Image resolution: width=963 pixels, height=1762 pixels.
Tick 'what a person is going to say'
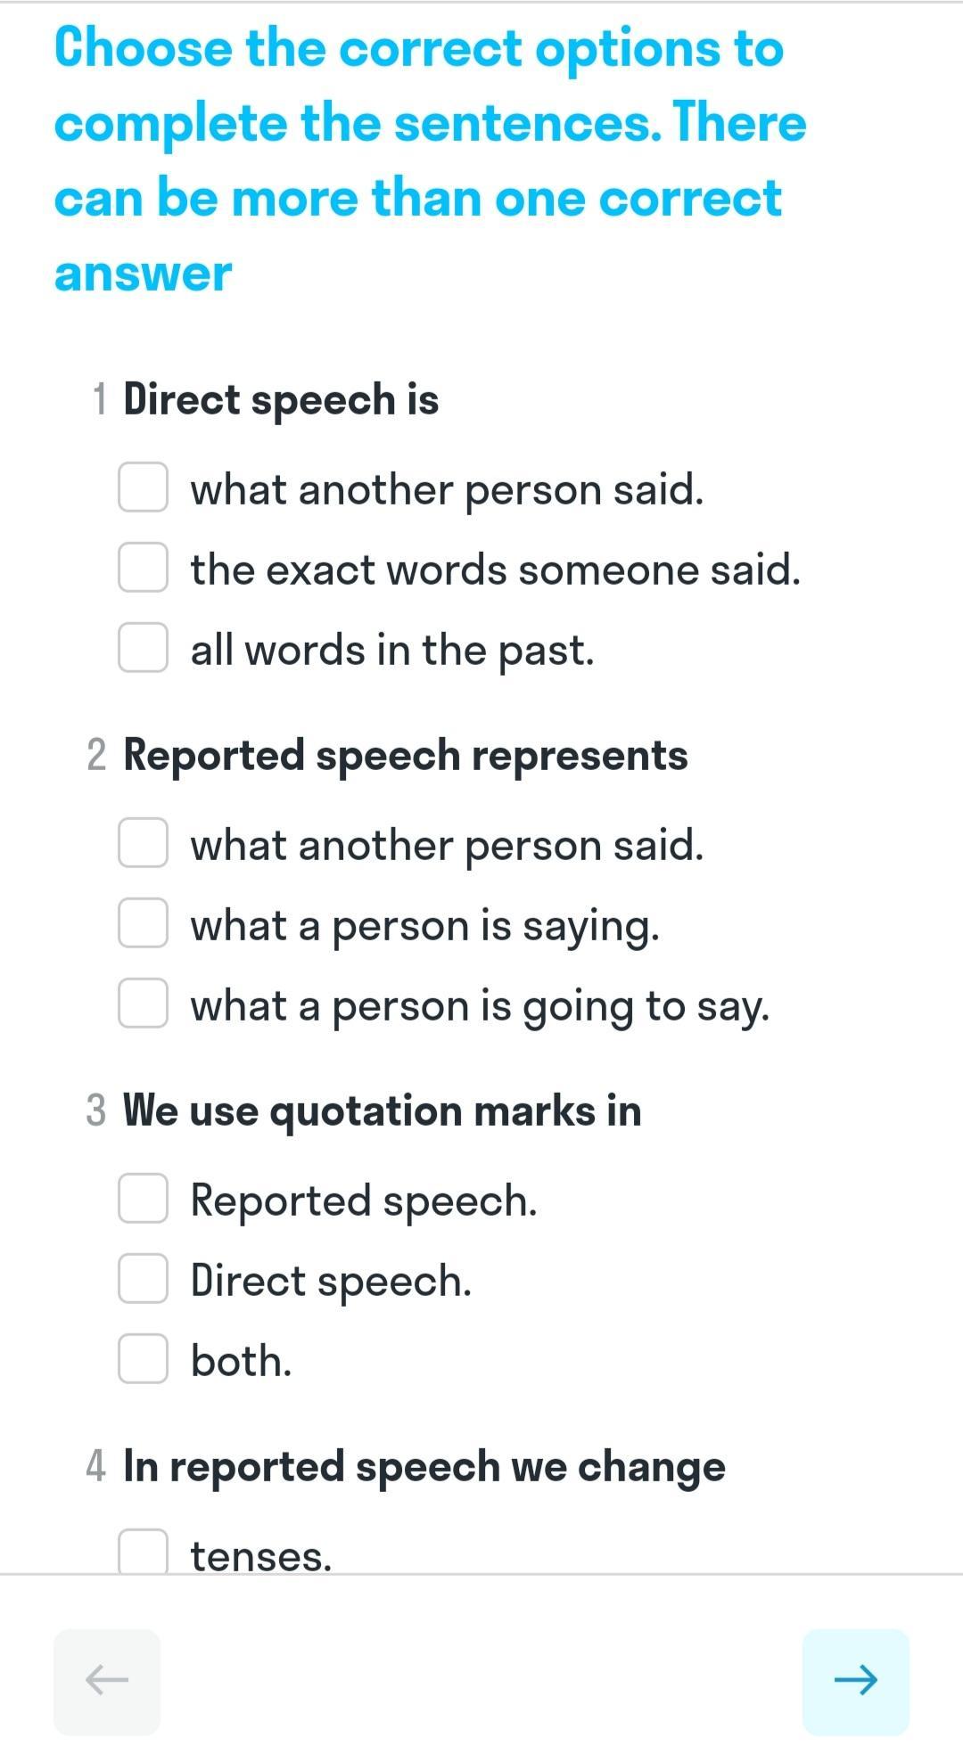tap(143, 1004)
